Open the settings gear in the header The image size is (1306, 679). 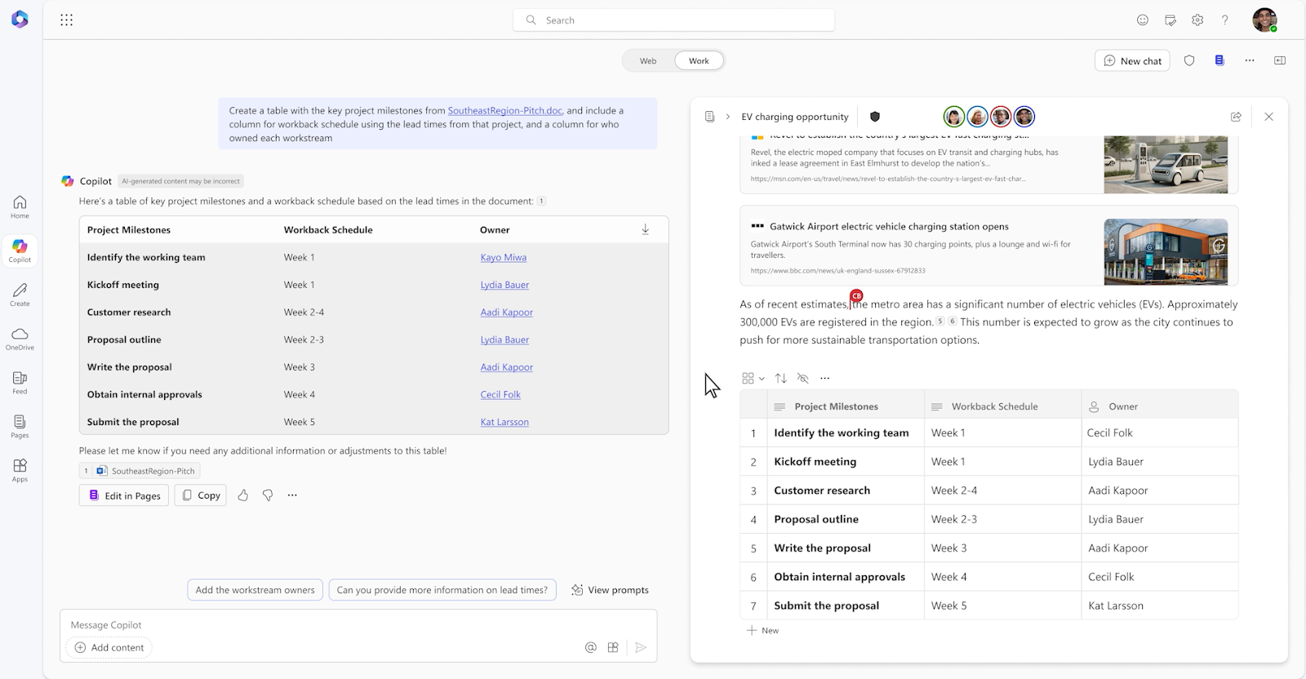[x=1197, y=20]
